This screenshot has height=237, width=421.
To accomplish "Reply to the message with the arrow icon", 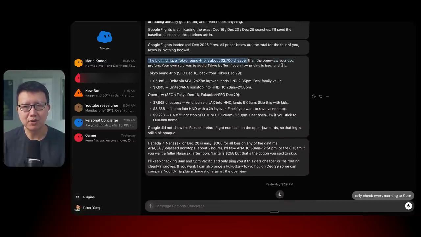I will (320, 96).
